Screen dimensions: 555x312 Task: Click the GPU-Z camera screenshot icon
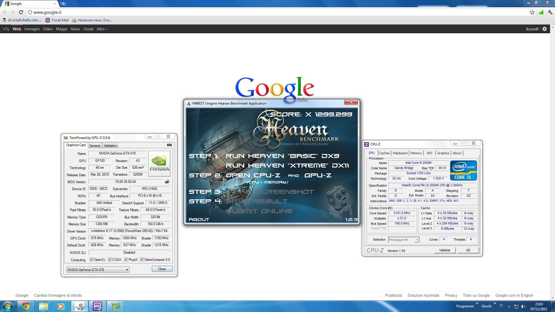[169, 145]
